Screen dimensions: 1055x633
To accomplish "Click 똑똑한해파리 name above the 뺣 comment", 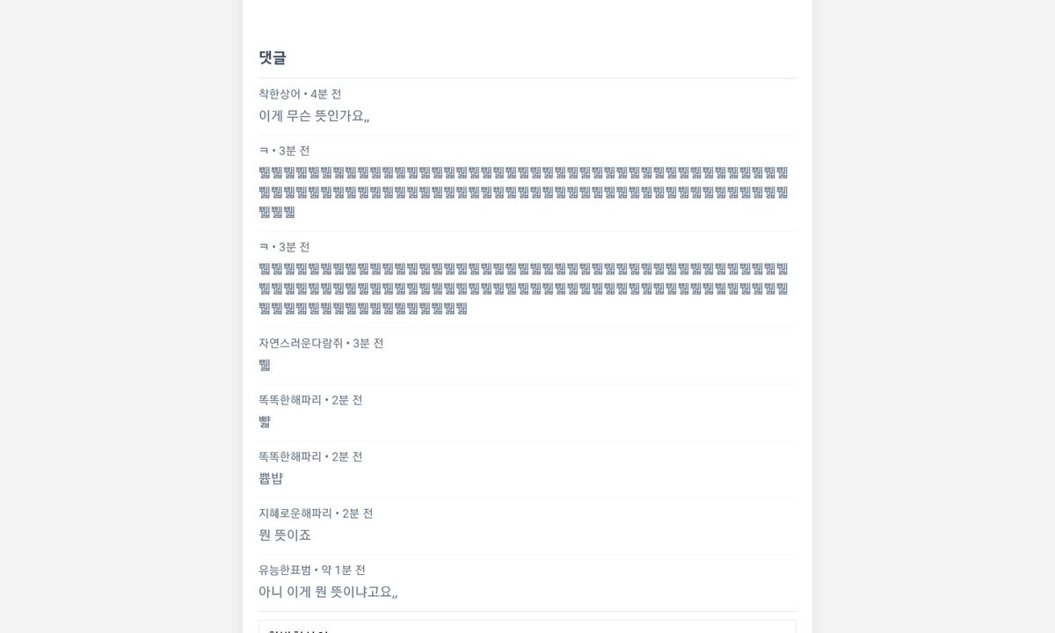I will click(290, 400).
